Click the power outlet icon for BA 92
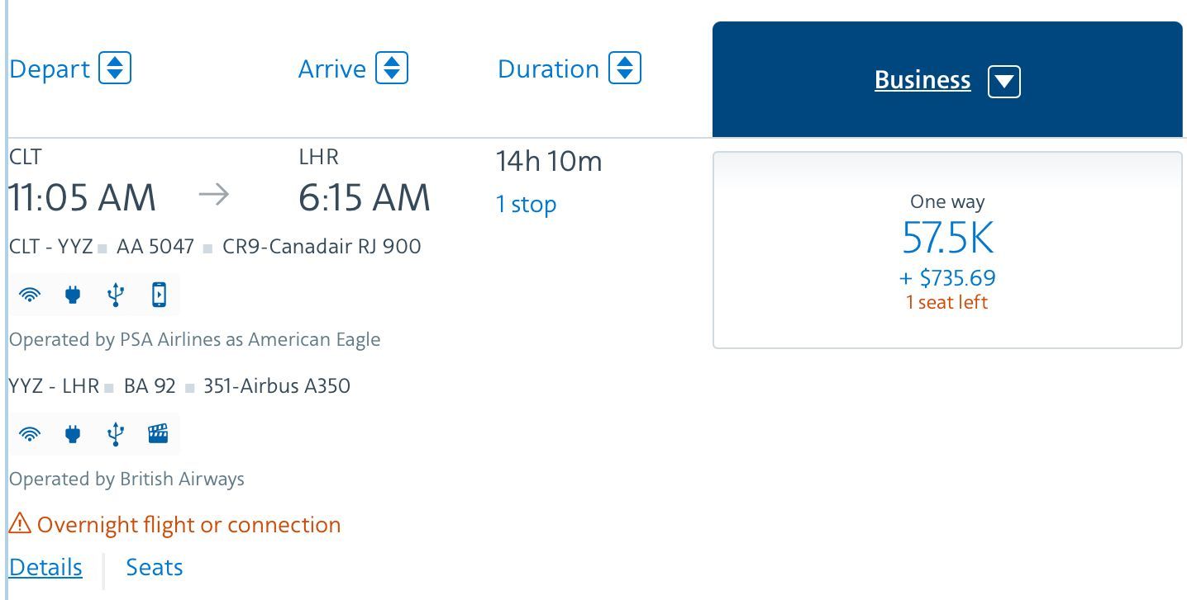The width and height of the screenshot is (1187, 600). [73, 434]
